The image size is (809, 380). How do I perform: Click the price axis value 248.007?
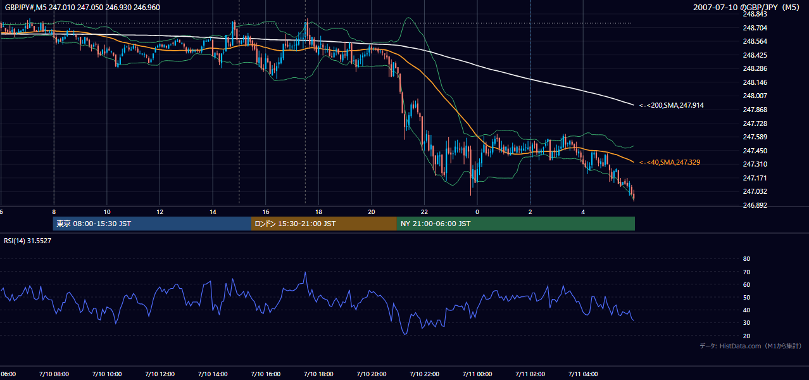pos(755,96)
